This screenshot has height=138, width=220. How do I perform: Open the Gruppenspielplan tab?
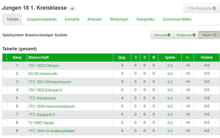click(x=42, y=19)
